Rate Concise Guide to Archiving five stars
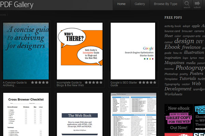The height and width of the screenshot is (136, 205). [47, 82]
